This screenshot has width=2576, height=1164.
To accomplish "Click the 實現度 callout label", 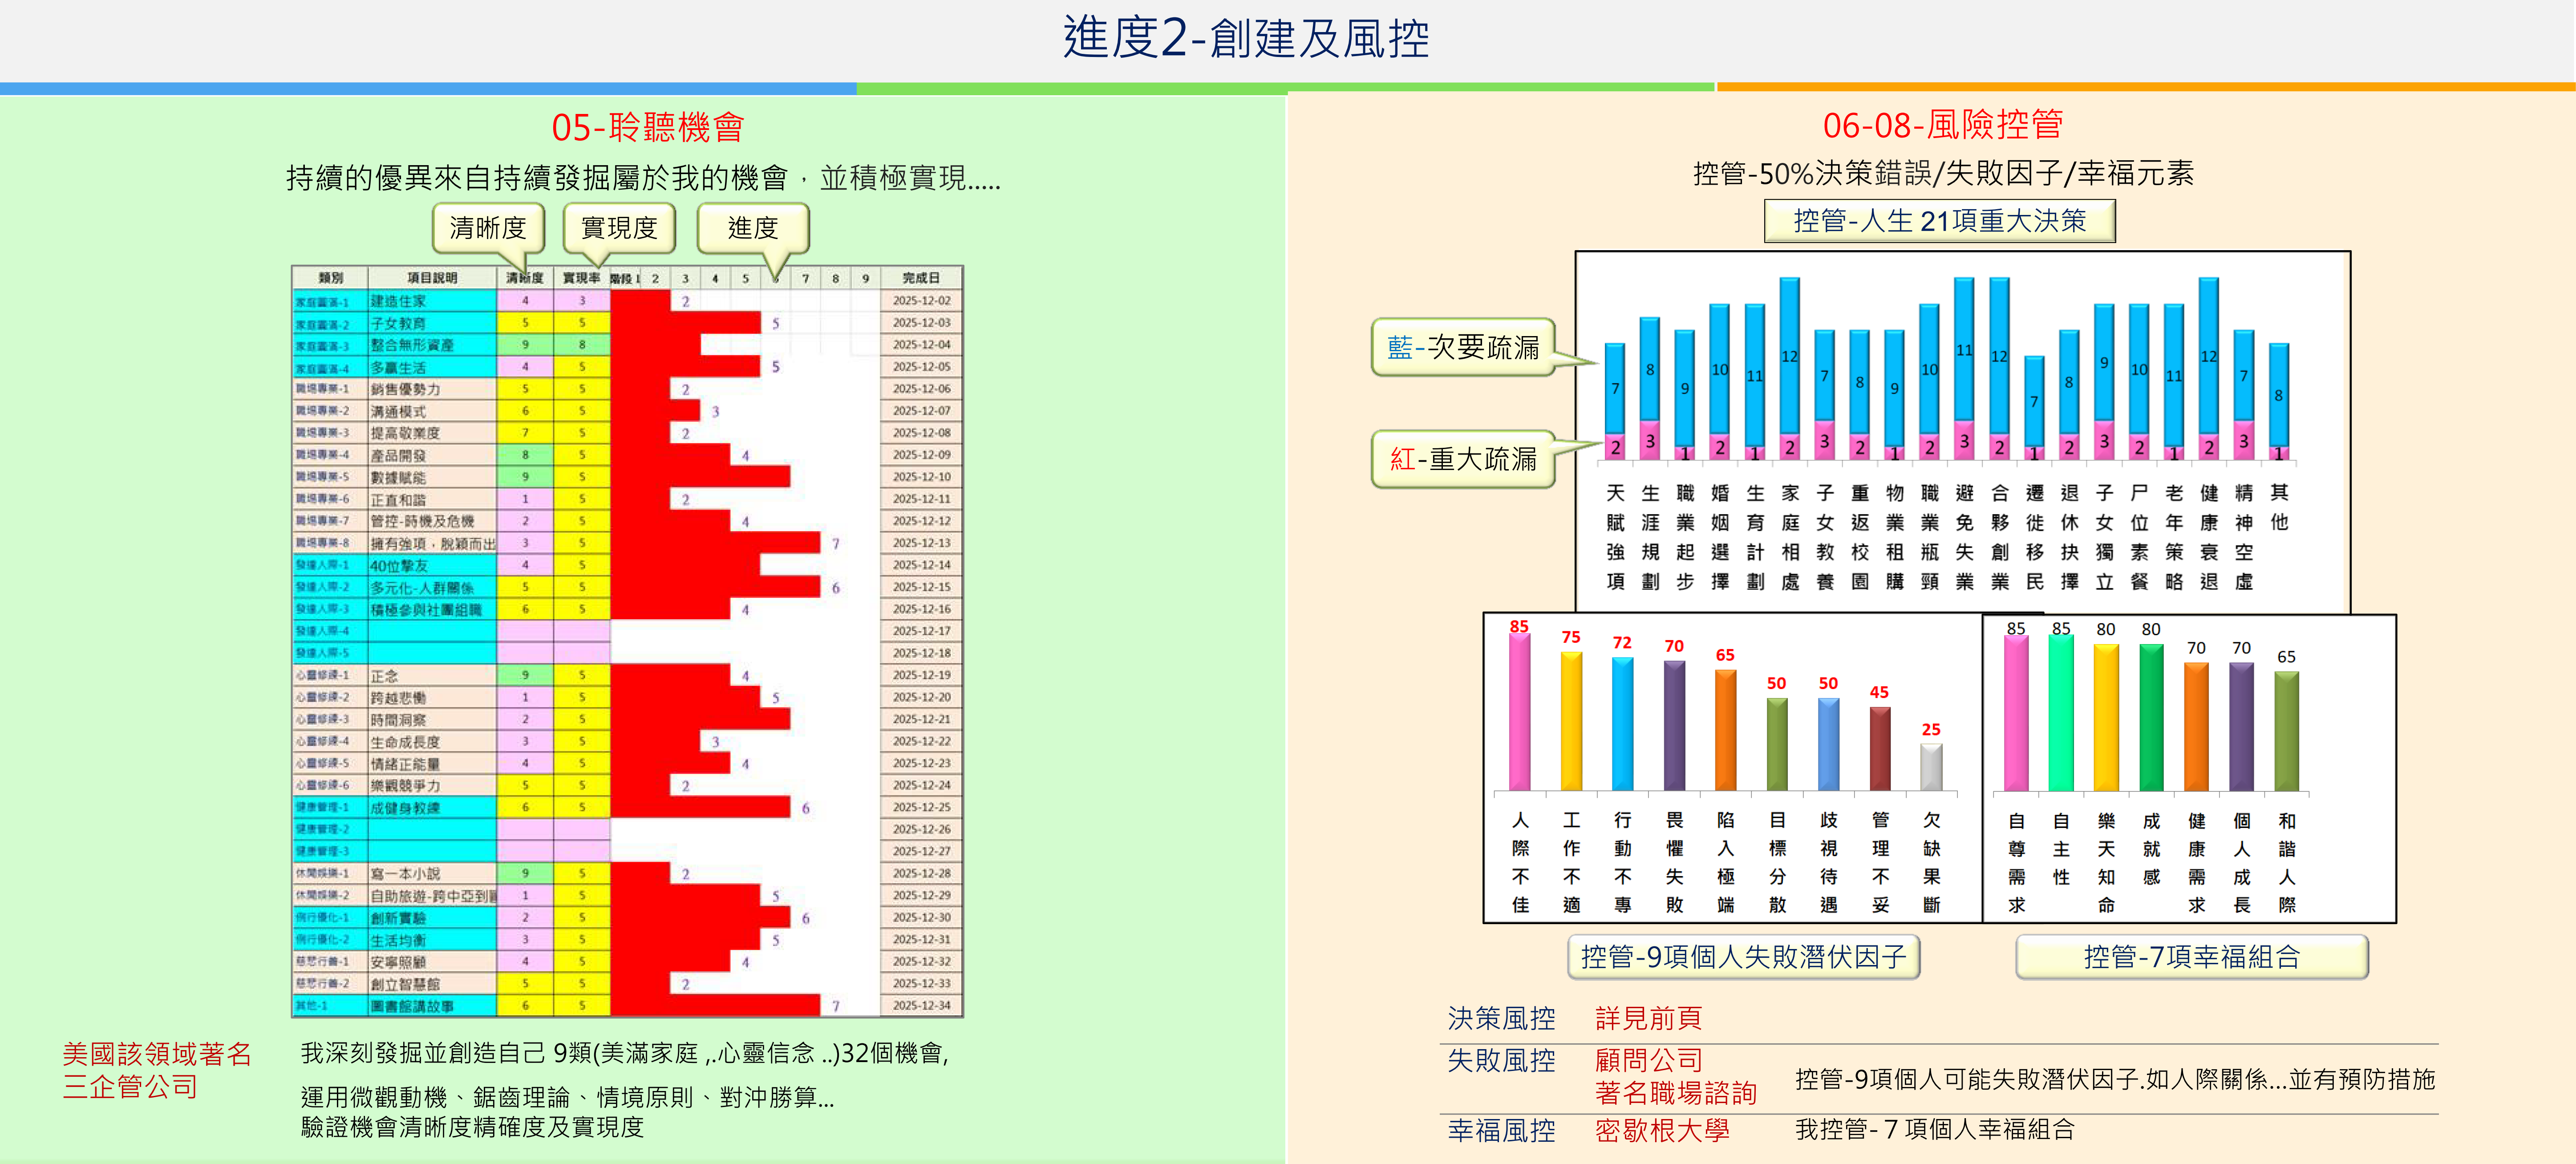I will click(x=619, y=229).
